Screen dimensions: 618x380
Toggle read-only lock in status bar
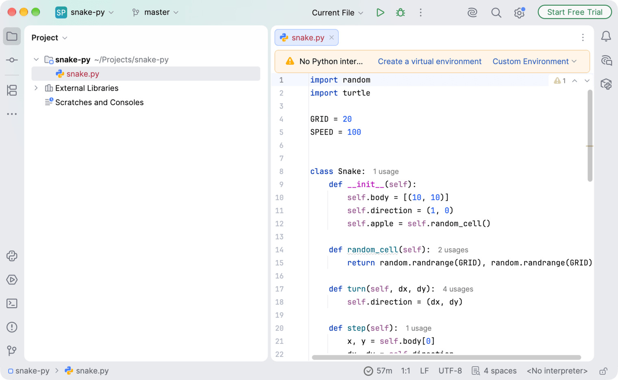[603, 371]
